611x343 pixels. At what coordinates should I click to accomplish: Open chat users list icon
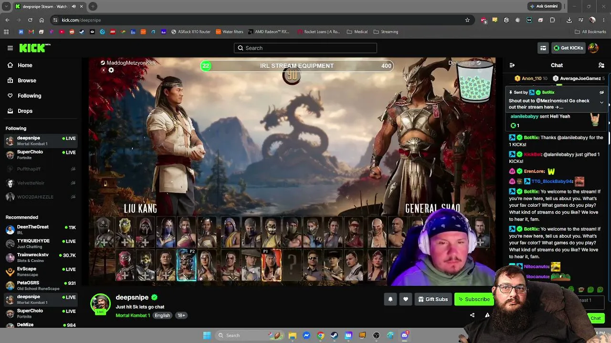click(x=601, y=65)
